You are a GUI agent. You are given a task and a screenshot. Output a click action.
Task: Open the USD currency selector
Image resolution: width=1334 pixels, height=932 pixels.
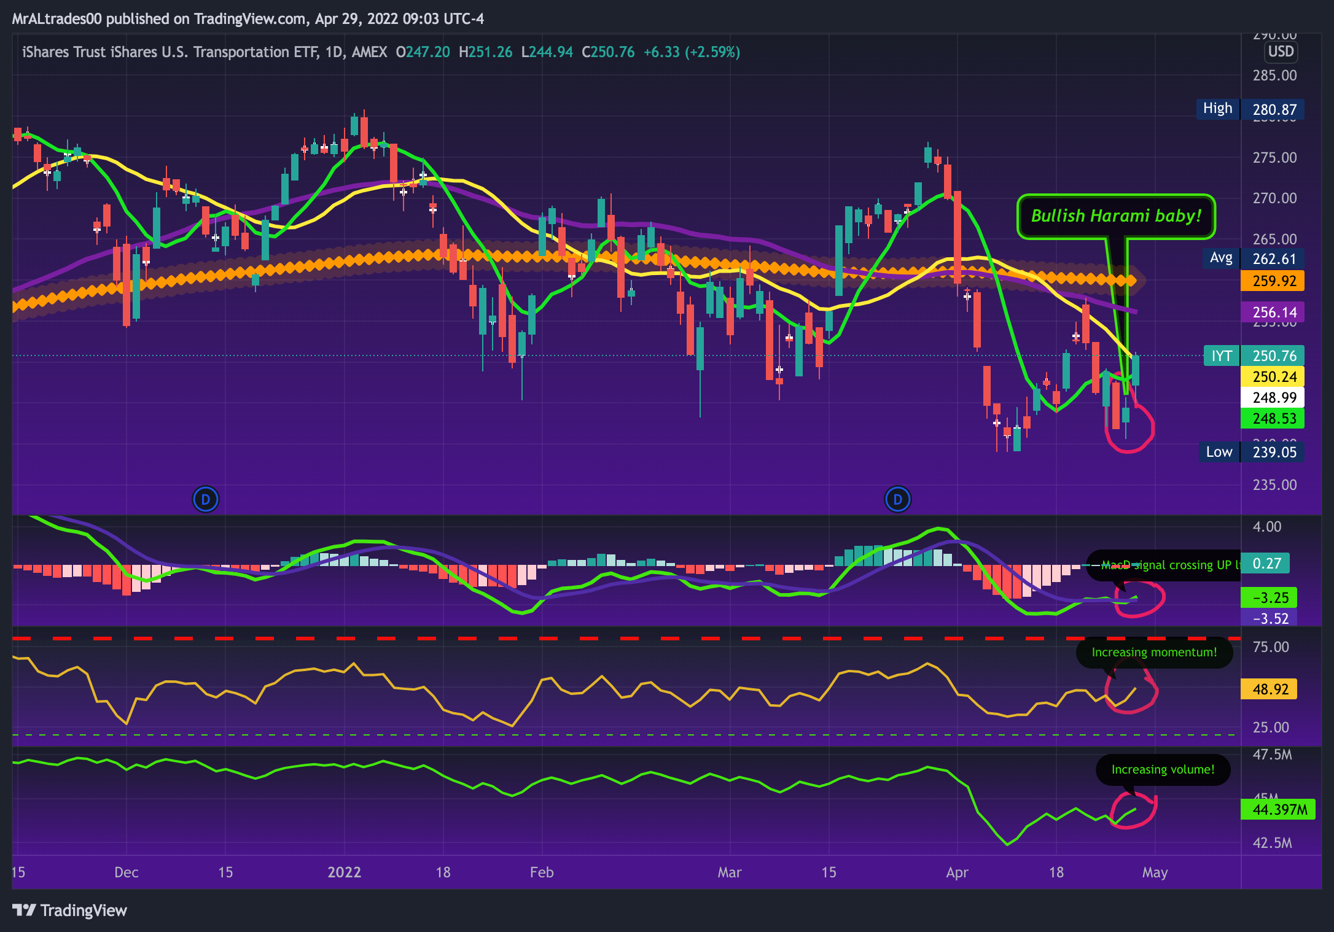1281,52
